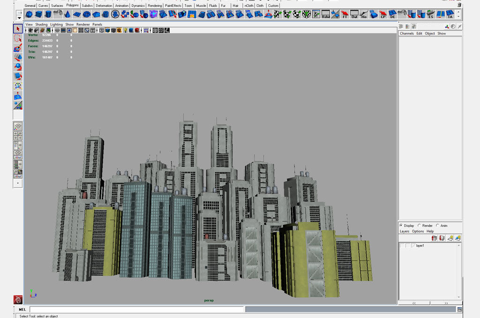Choose the Universal manipulator tool
Image resolution: width=480 pixels, height=318 pixels.
pyautogui.click(x=18, y=86)
